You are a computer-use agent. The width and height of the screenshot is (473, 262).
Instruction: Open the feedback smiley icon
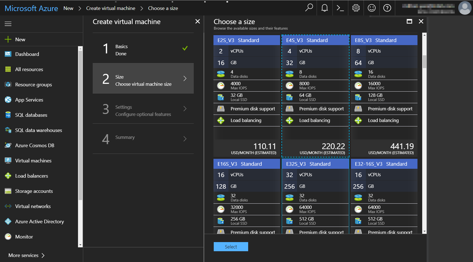tap(371, 8)
